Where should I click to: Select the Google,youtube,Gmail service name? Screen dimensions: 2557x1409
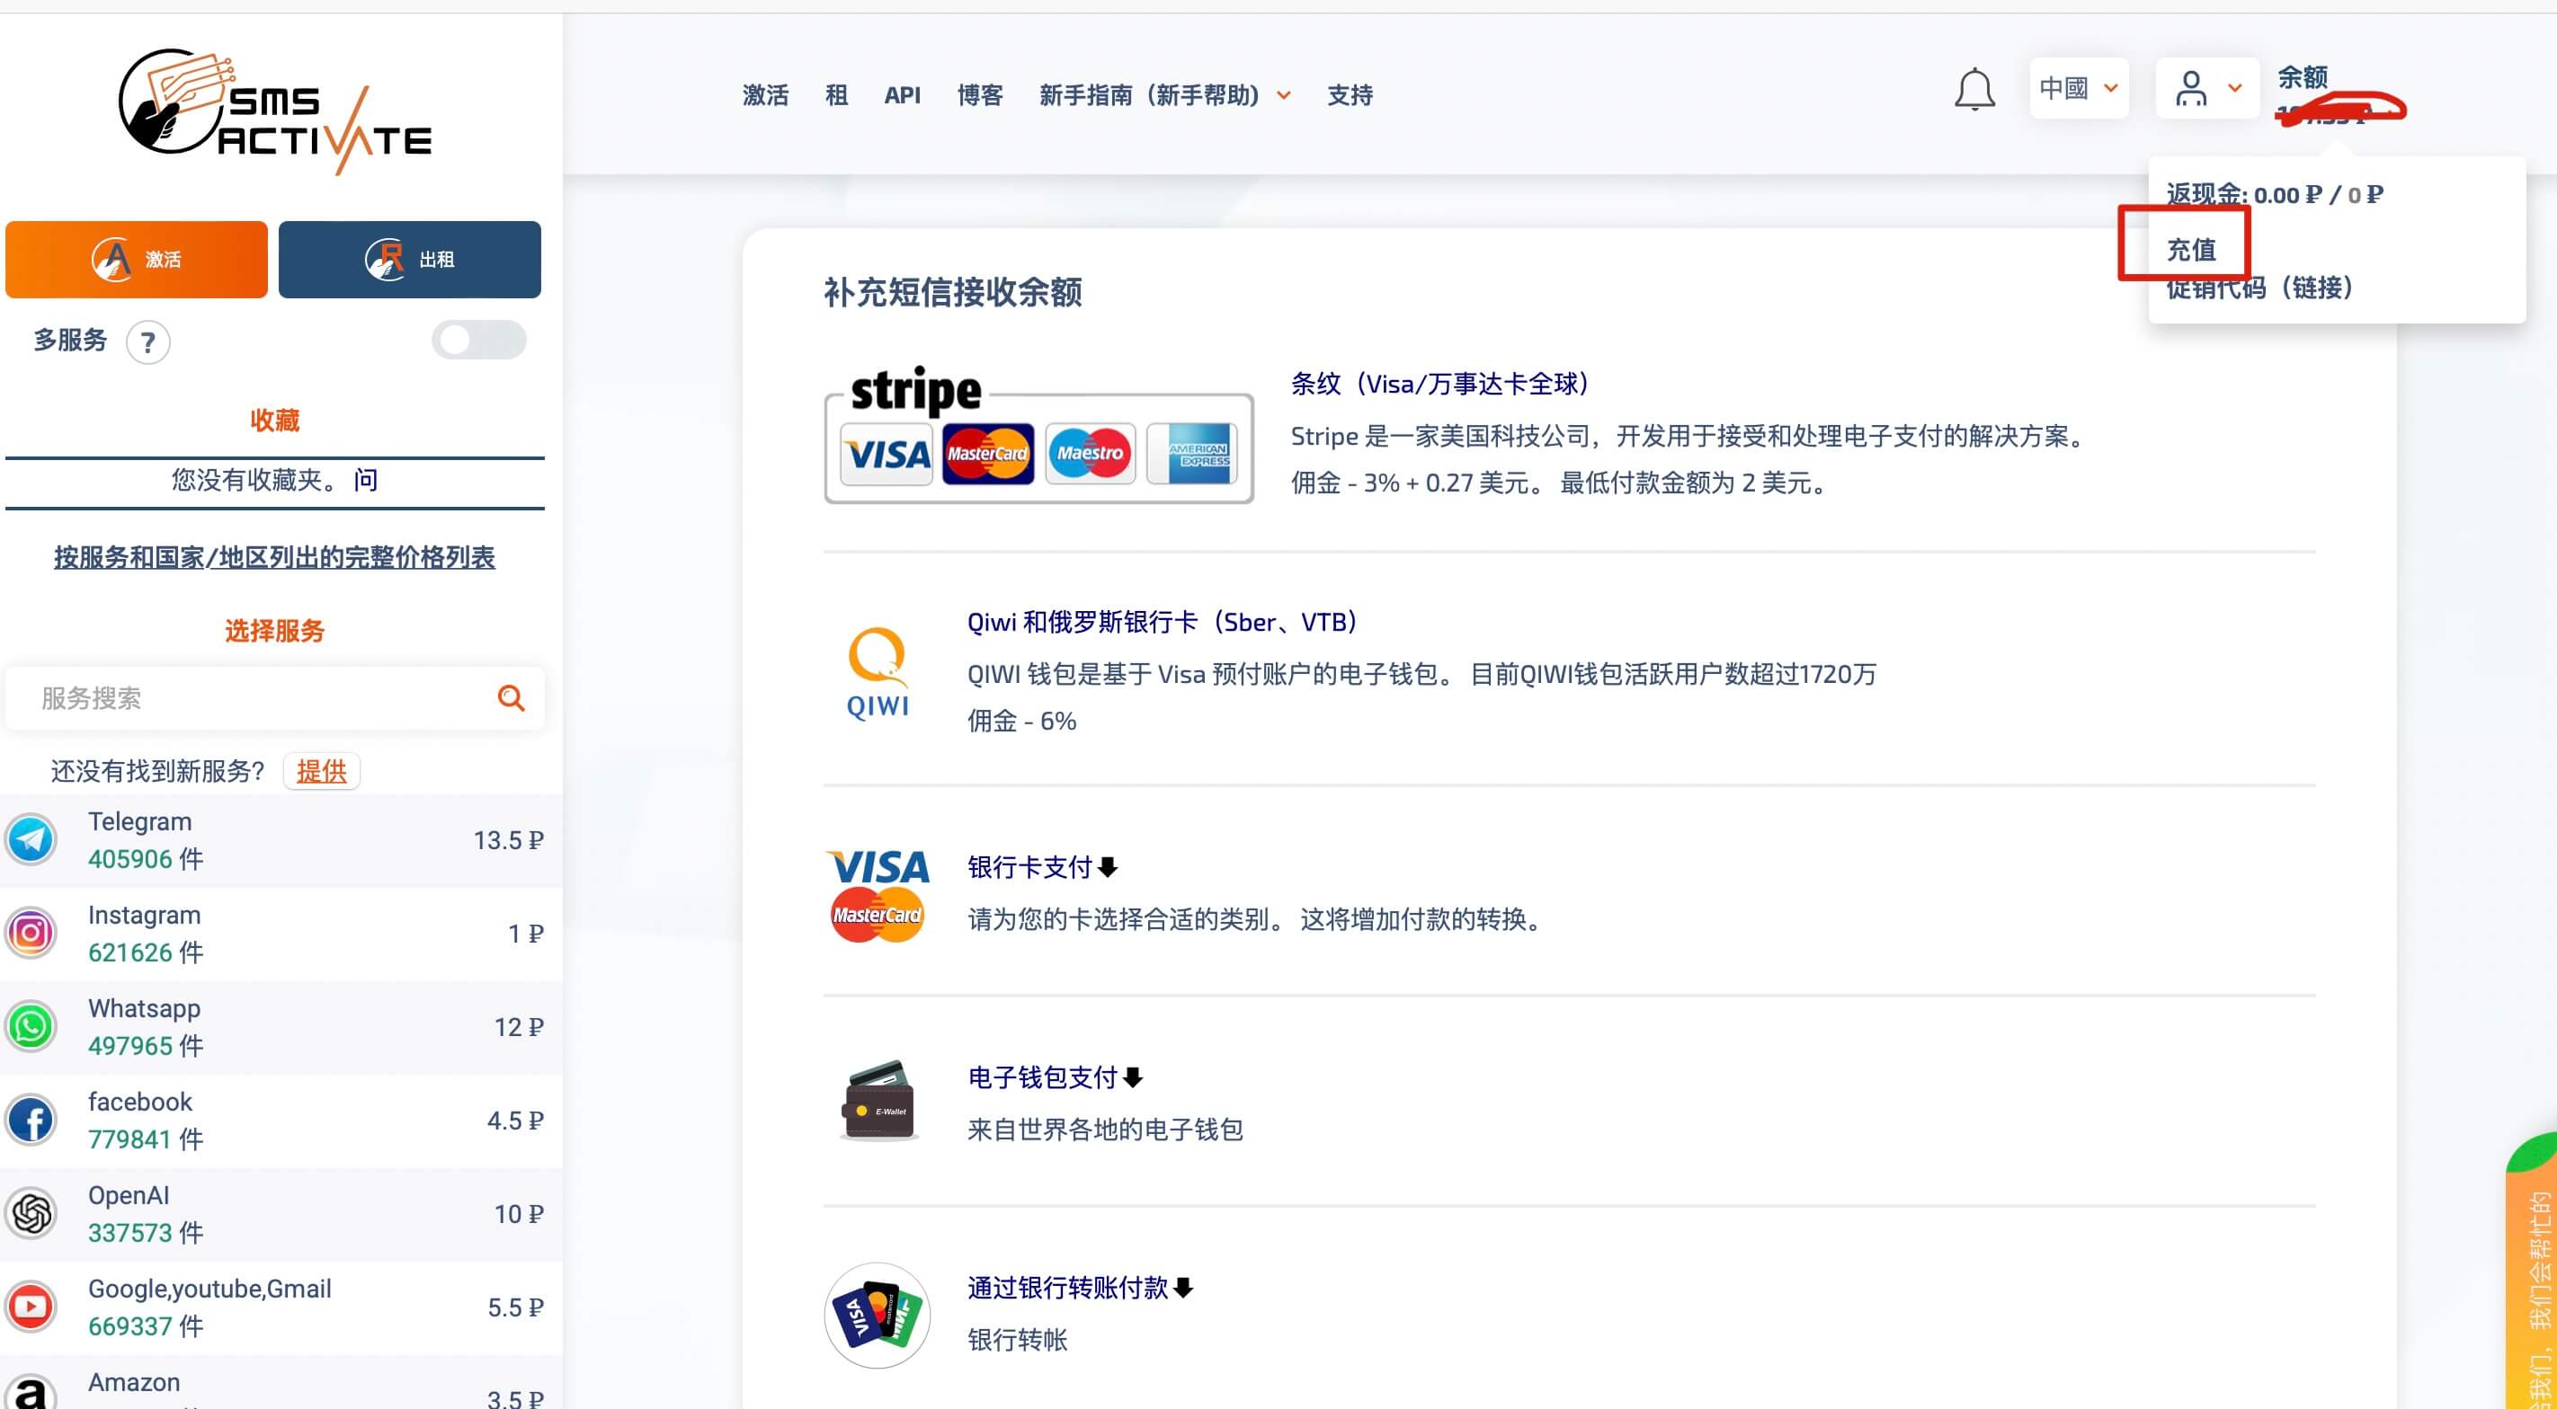(209, 1289)
